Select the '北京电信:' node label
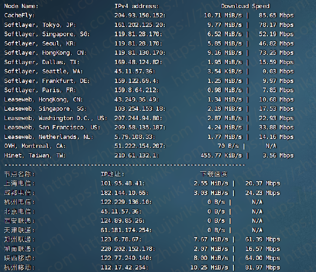316x272 pixels. (19, 212)
